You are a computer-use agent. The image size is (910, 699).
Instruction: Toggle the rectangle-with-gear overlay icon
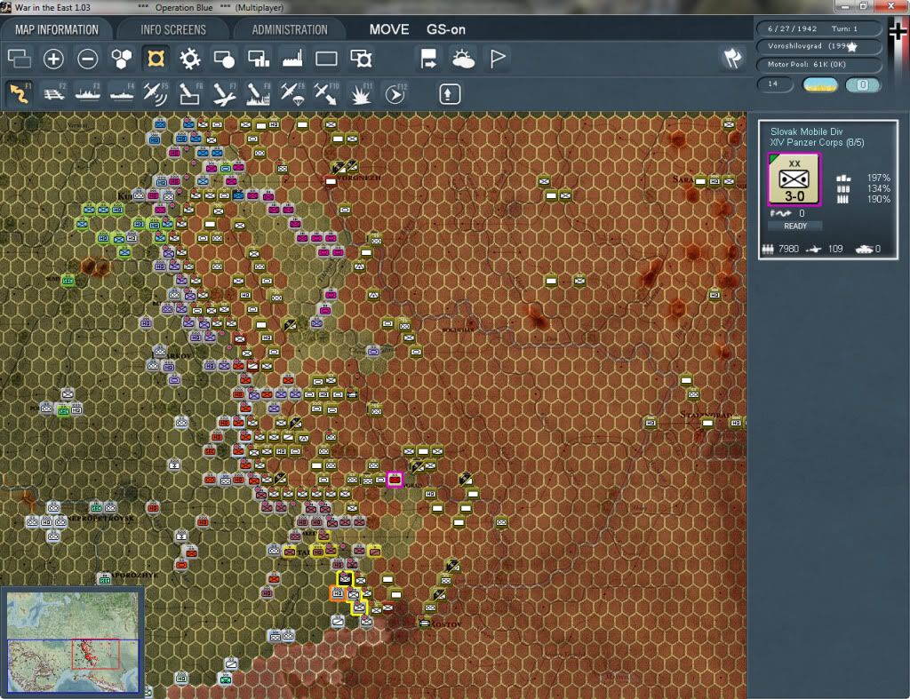(361, 59)
